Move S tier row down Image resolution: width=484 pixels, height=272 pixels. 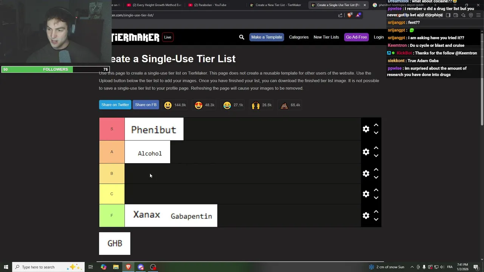click(376, 133)
